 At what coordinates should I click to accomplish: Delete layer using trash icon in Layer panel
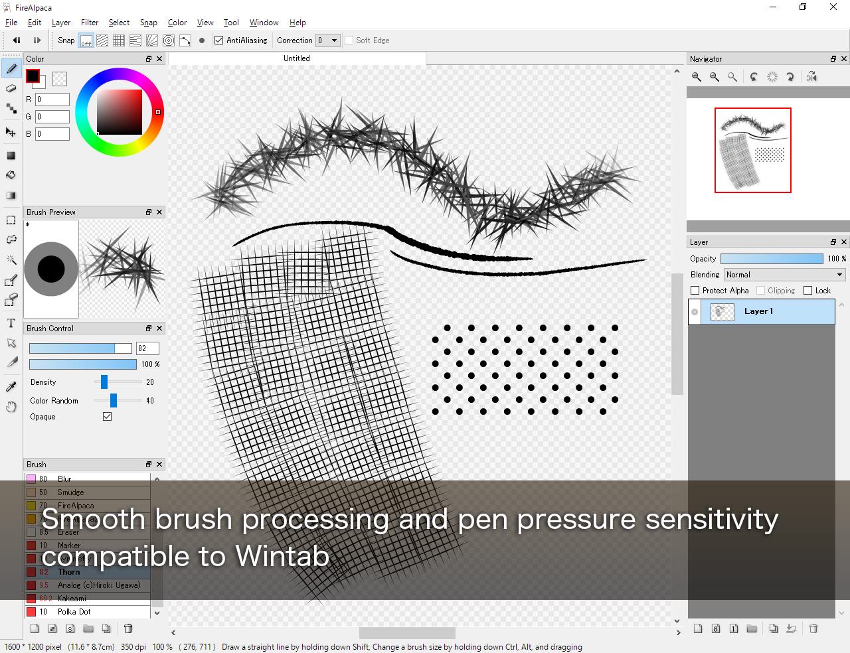tap(813, 628)
